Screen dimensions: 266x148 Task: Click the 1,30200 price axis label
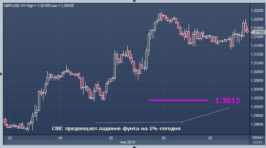tap(257, 98)
